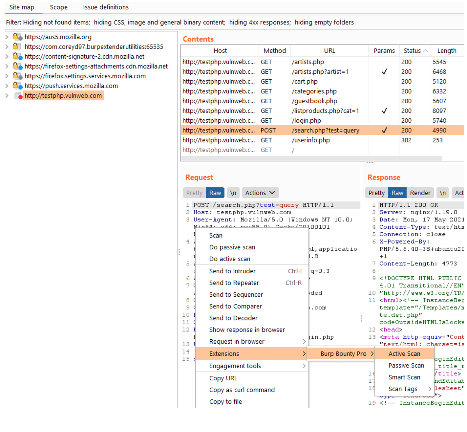This screenshot has height=432, width=467.
Task: Select the /login.php row in Contents
Action: [306, 121]
